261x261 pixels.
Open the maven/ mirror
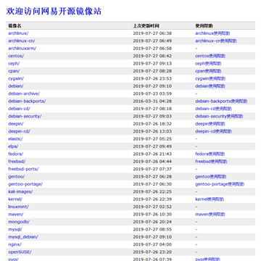(x=16, y=215)
